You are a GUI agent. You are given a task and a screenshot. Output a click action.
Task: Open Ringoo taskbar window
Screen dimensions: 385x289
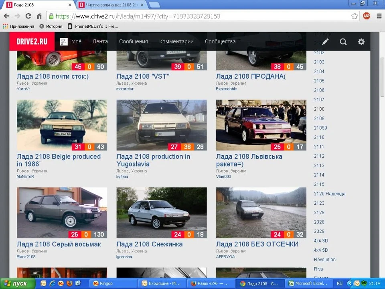click(x=113, y=284)
